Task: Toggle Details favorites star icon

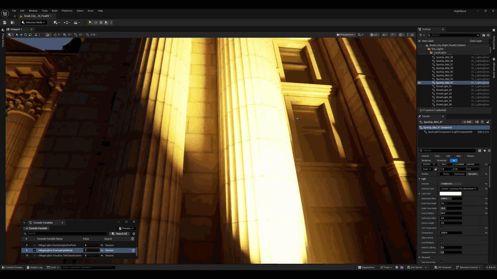Action: tap(485, 151)
